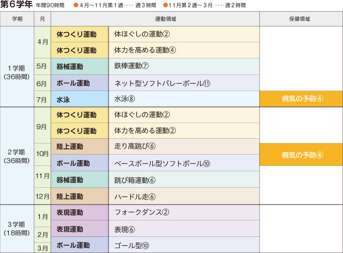This screenshot has height=253, width=343.
Task: Click the 運動領域 column header
Action: click(x=155, y=19)
